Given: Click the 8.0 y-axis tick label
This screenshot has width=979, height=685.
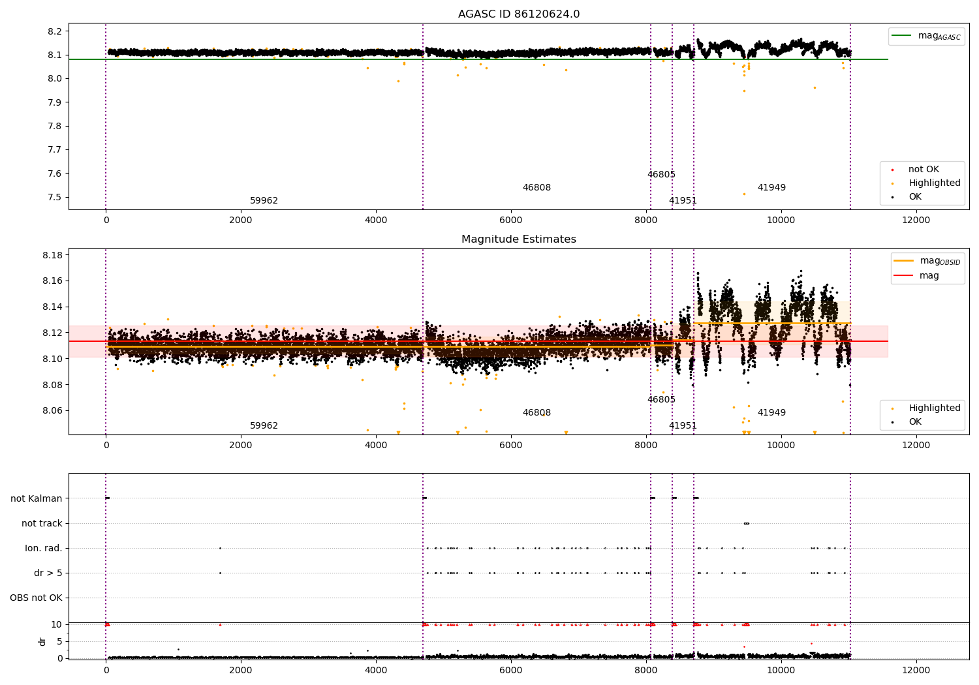Looking at the screenshot, I should click(55, 79).
